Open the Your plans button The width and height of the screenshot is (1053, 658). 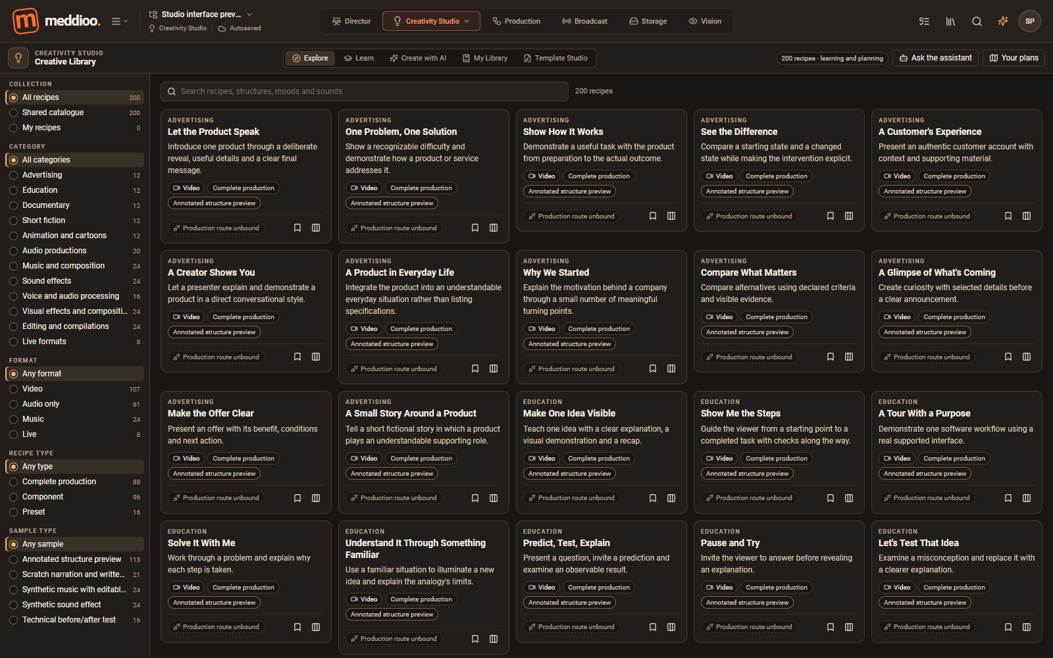coord(1014,58)
